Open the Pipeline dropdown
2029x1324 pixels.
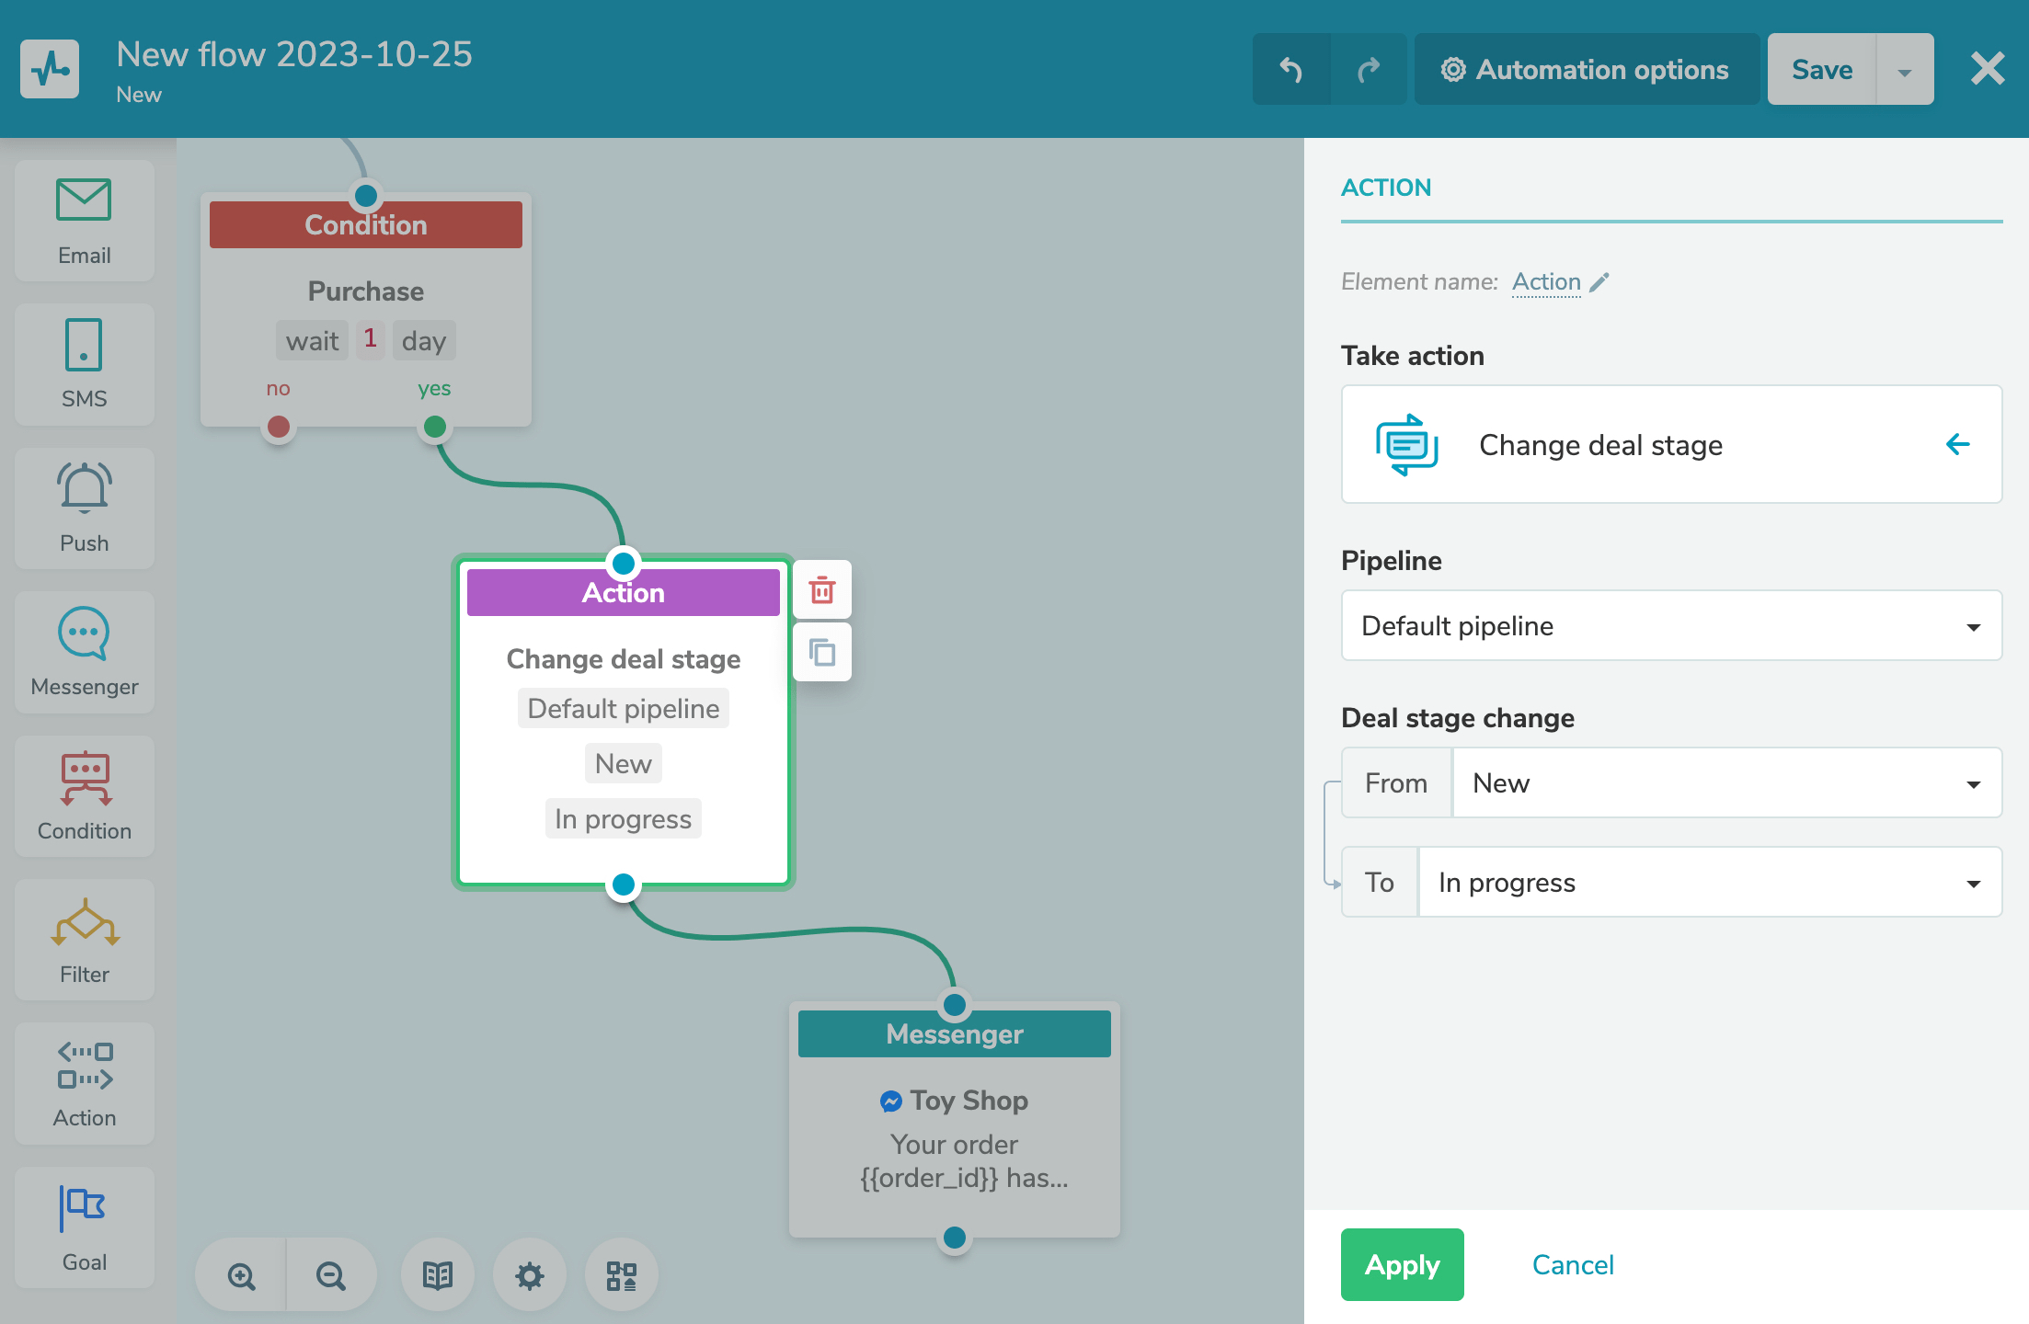point(1671,626)
